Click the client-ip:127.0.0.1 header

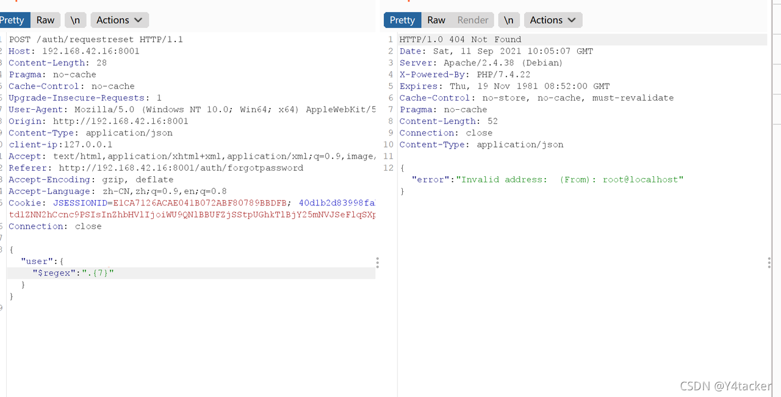click(60, 145)
